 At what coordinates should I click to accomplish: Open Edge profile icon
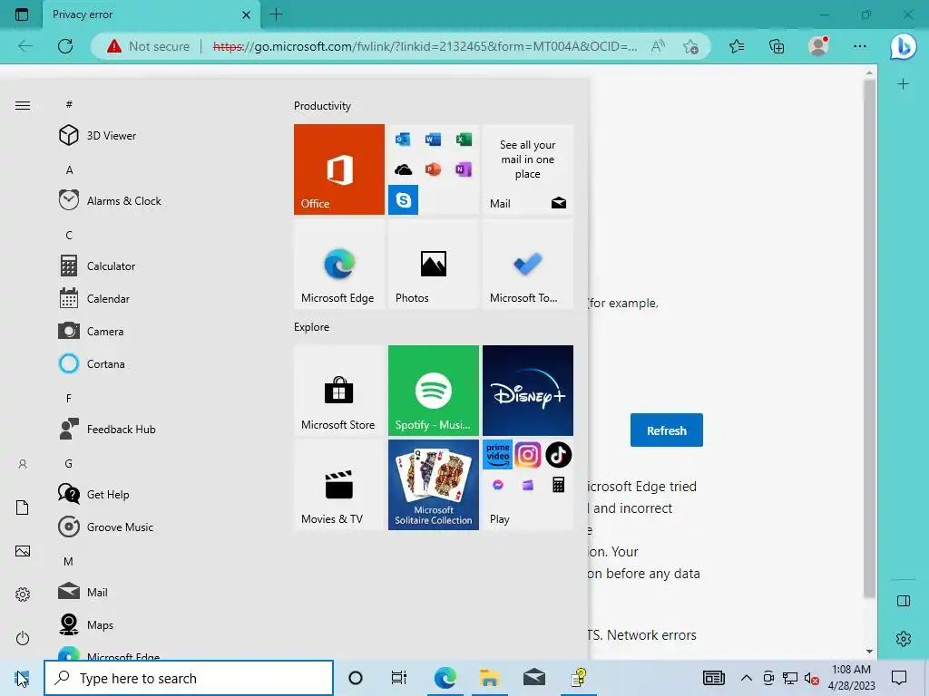pos(819,45)
